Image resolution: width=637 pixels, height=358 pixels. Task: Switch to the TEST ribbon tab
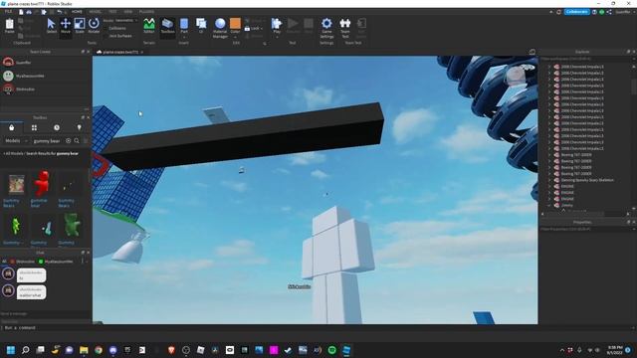click(x=112, y=12)
